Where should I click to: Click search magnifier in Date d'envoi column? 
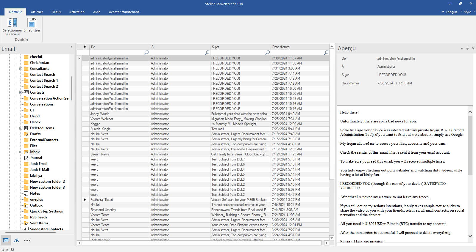coord(326,52)
